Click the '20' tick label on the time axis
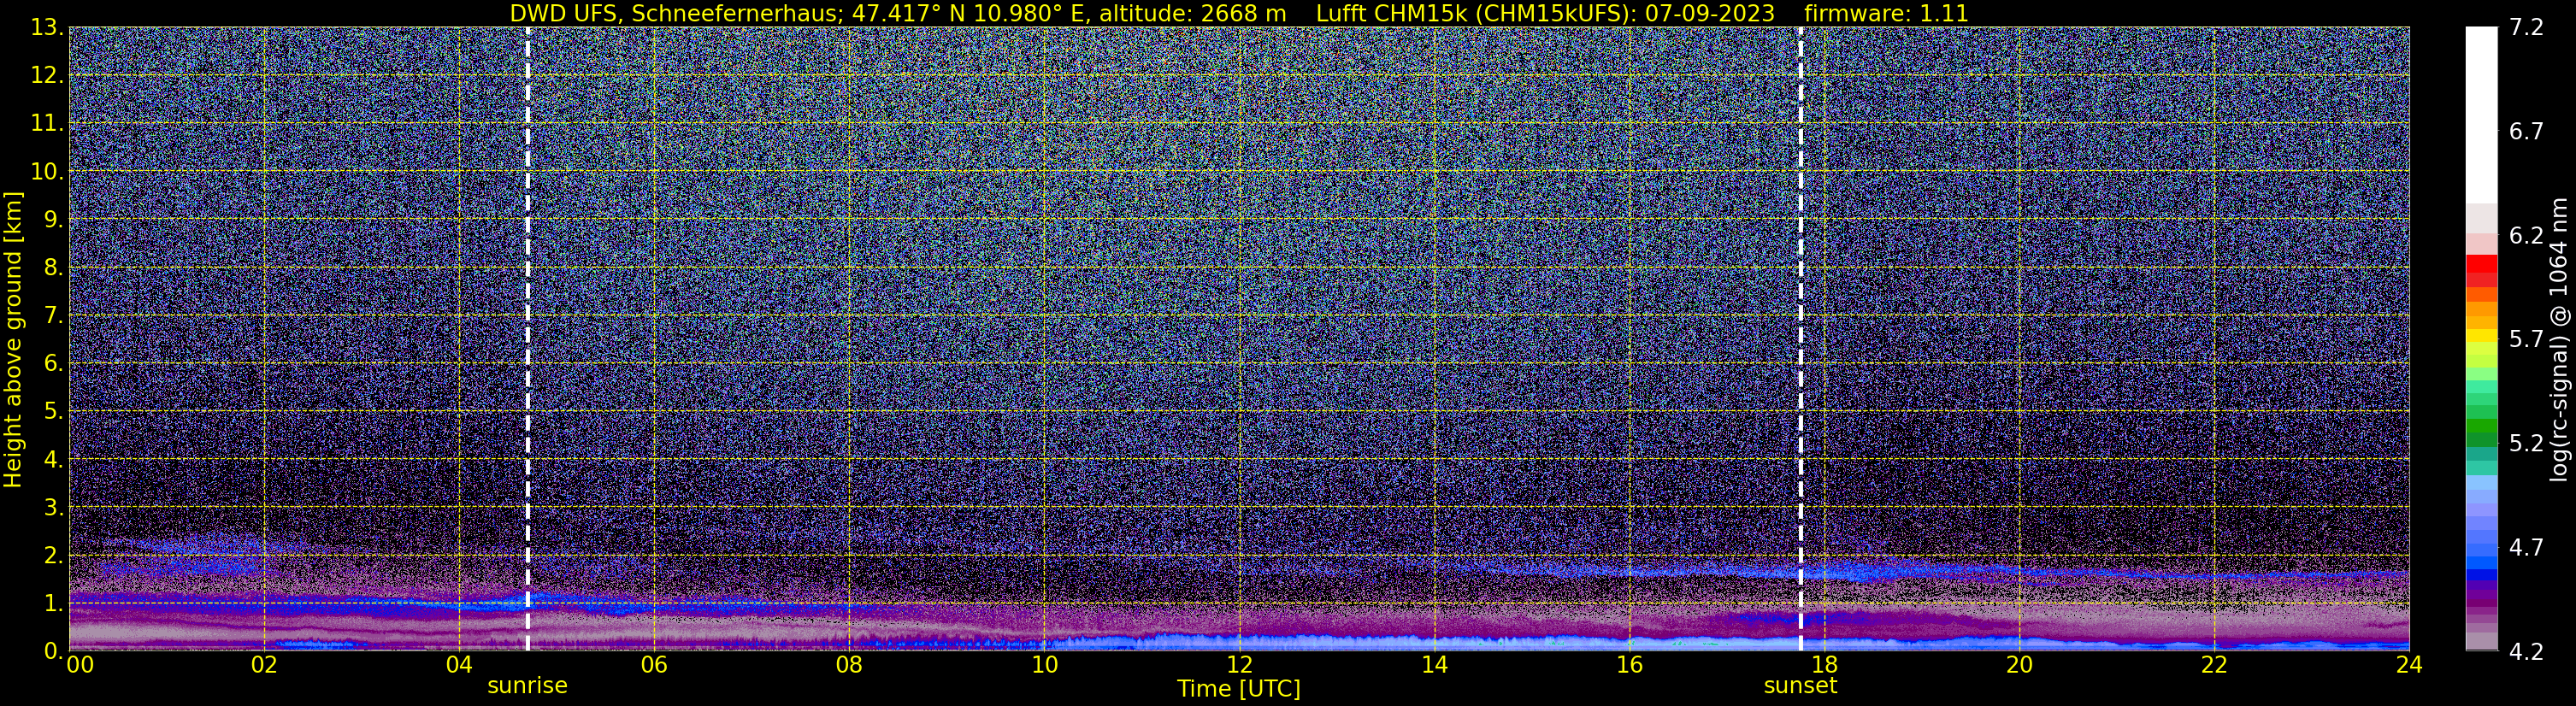Viewport: 2576px width, 706px height. (2019, 666)
